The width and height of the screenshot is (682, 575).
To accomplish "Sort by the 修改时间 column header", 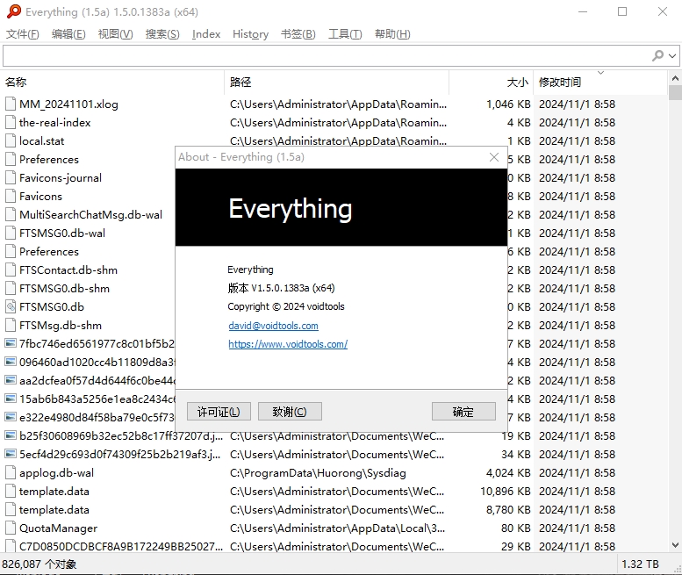I will (x=600, y=83).
